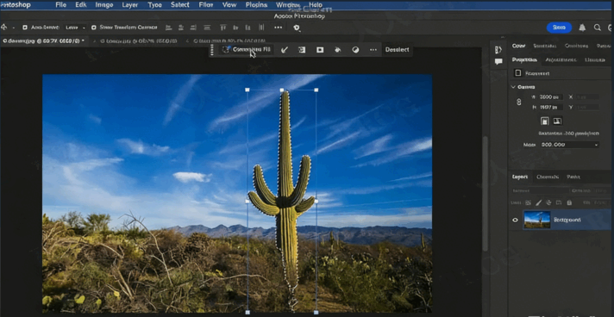Click align vertical centers icon
The image size is (614, 317).
pos(235,28)
